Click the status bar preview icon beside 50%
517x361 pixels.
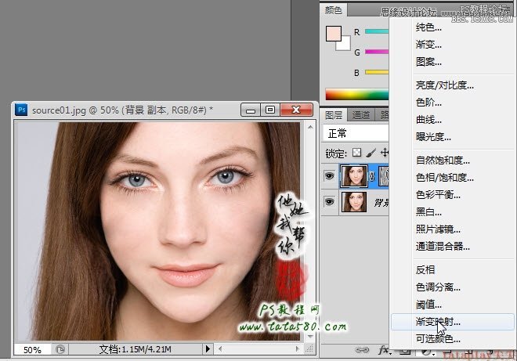tap(60, 349)
